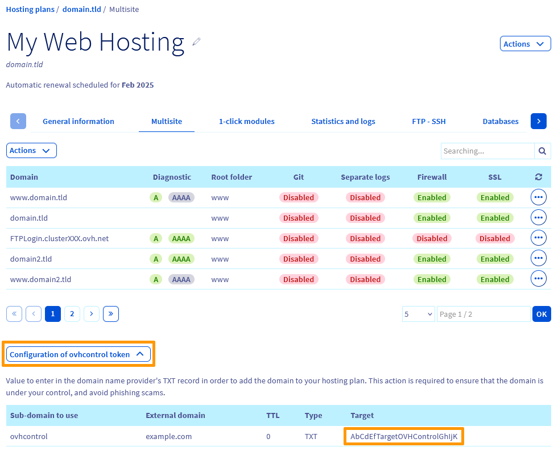This screenshot has width=558, height=451.
Task: Click the pencil edit icon beside My Web Hosting
Action: click(x=197, y=42)
